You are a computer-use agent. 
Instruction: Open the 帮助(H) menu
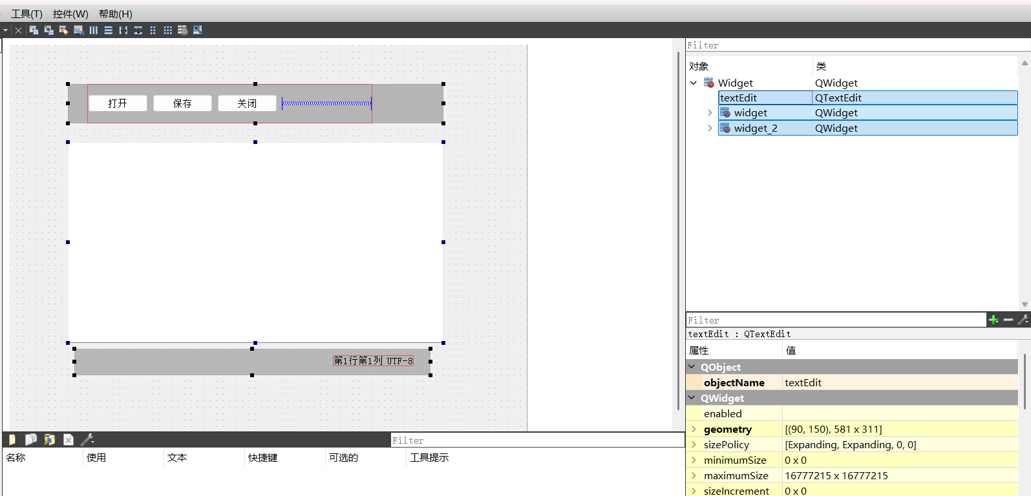pyautogui.click(x=116, y=14)
